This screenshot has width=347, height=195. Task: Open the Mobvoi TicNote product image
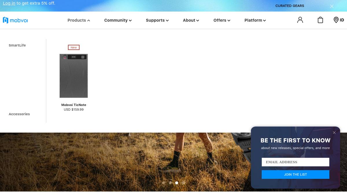coord(74,76)
